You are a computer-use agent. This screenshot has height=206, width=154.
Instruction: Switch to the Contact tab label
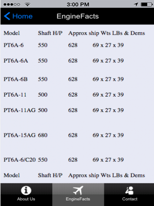tap(130, 199)
